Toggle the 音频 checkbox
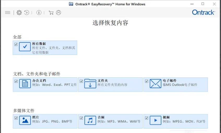The width and height of the screenshot is (221, 133). [81, 118]
